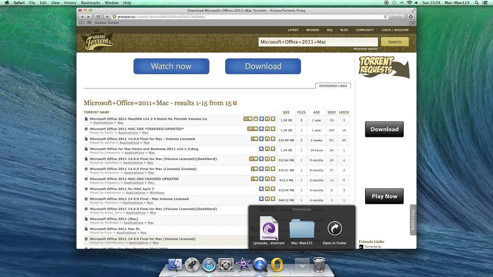Open QuickTime Player from the Dock

(x=260, y=265)
